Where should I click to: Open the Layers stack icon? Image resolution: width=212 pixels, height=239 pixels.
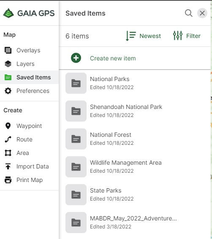coord(8,64)
